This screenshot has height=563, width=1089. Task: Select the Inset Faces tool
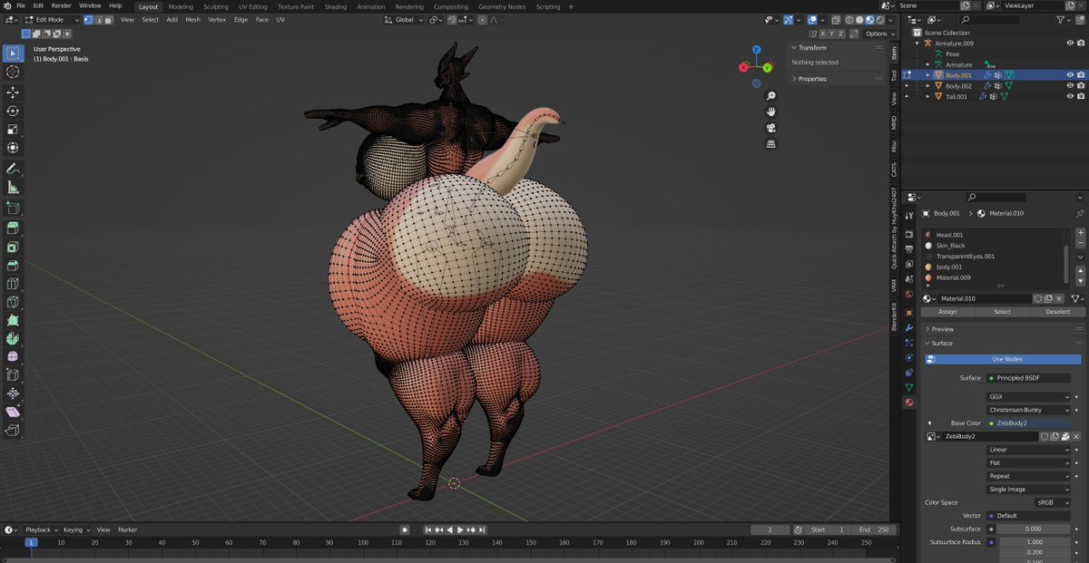13,247
